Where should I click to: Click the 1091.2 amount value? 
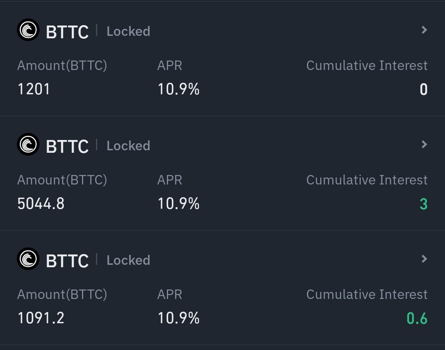(x=41, y=318)
